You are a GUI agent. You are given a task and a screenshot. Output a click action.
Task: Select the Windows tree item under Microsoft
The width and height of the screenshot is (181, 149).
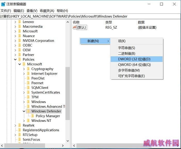(x=38, y=102)
